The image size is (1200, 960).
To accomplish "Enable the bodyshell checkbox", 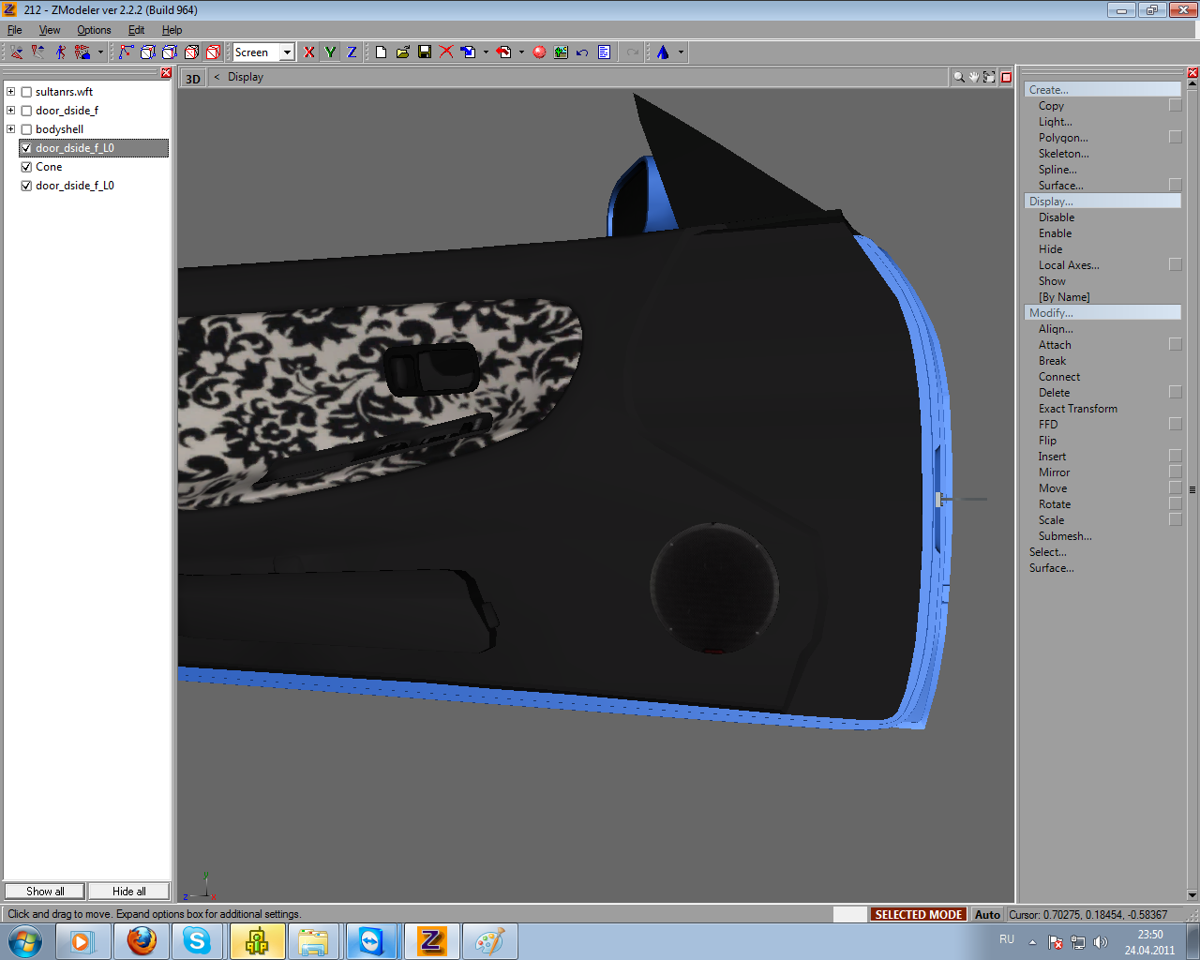I will pyautogui.click(x=26, y=129).
